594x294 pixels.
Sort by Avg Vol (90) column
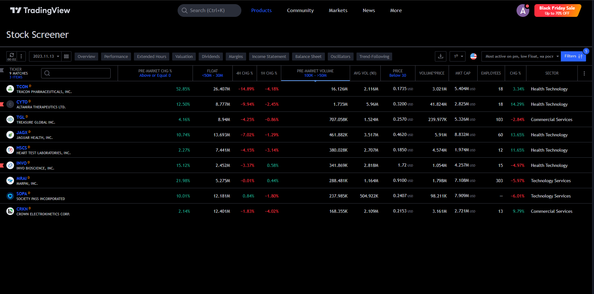(x=365, y=73)
